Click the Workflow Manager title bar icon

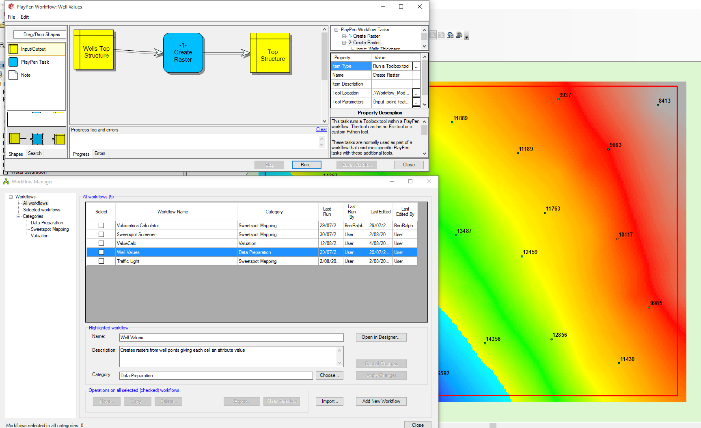click(6, 181)
